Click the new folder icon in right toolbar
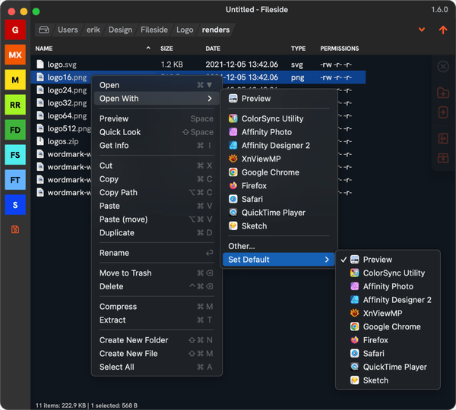Image resolution: width=456 pixels, height=410 pixels. pos(443,93)
